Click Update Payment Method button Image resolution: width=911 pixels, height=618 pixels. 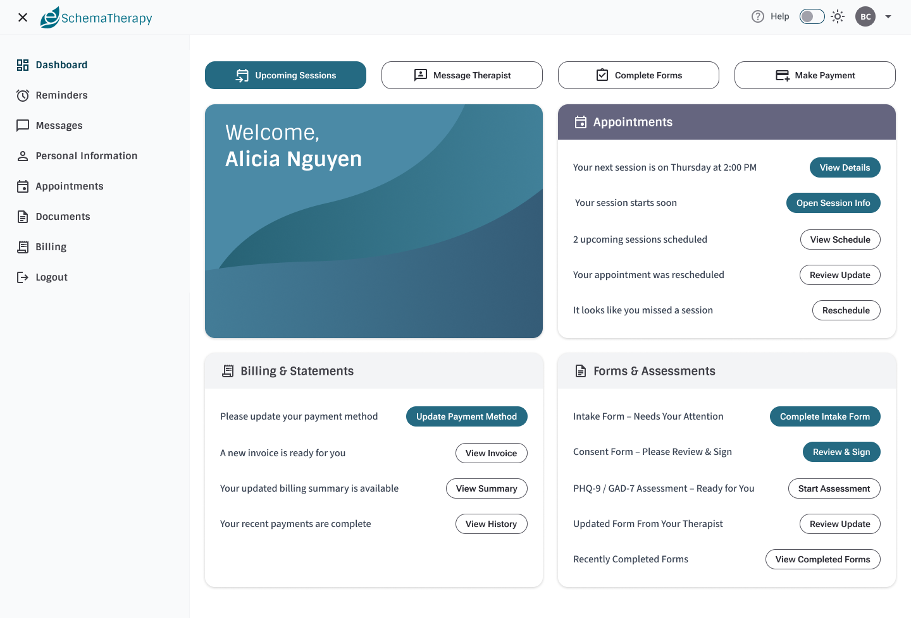click(x=467, y=416)
